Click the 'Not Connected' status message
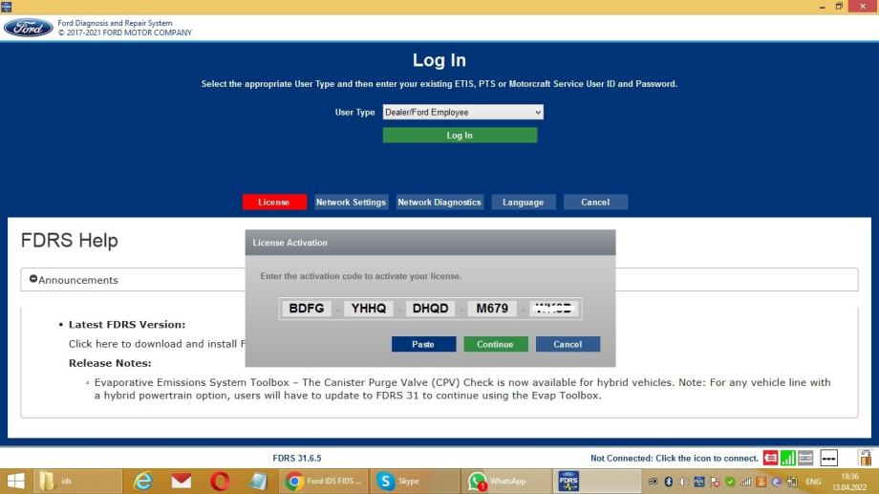This screenshot has width=879, height=494. tap(674, 458)
